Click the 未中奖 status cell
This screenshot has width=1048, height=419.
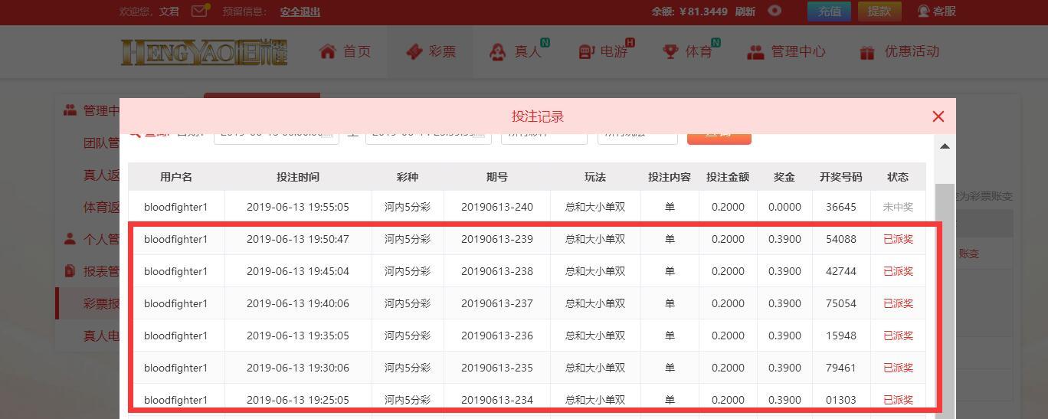click(898, 207)
